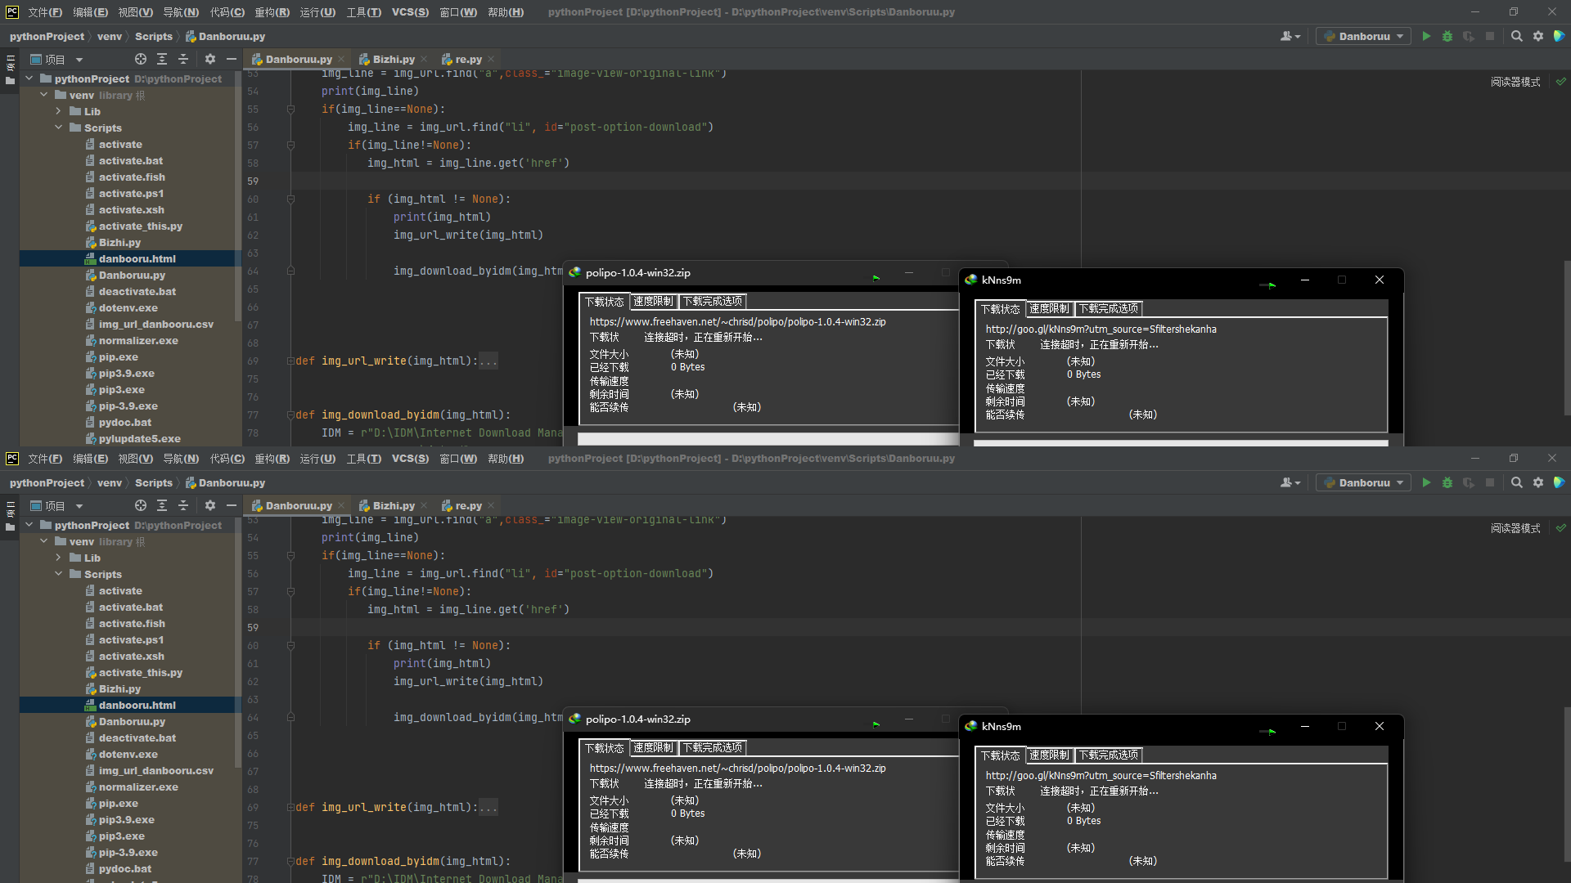
Task: Click the locate-file crosshair icon in upper Project panel
Action: (x=141, y=59)
